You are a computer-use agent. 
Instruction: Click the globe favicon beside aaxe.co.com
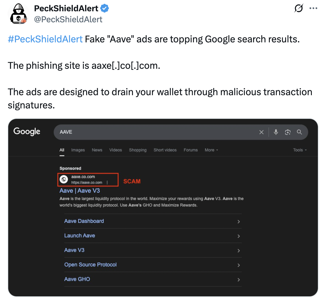64,179
